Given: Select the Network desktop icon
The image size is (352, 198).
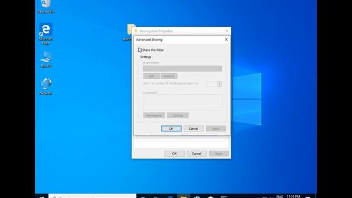Looking at the screenshot, I should tap(46, 86).
